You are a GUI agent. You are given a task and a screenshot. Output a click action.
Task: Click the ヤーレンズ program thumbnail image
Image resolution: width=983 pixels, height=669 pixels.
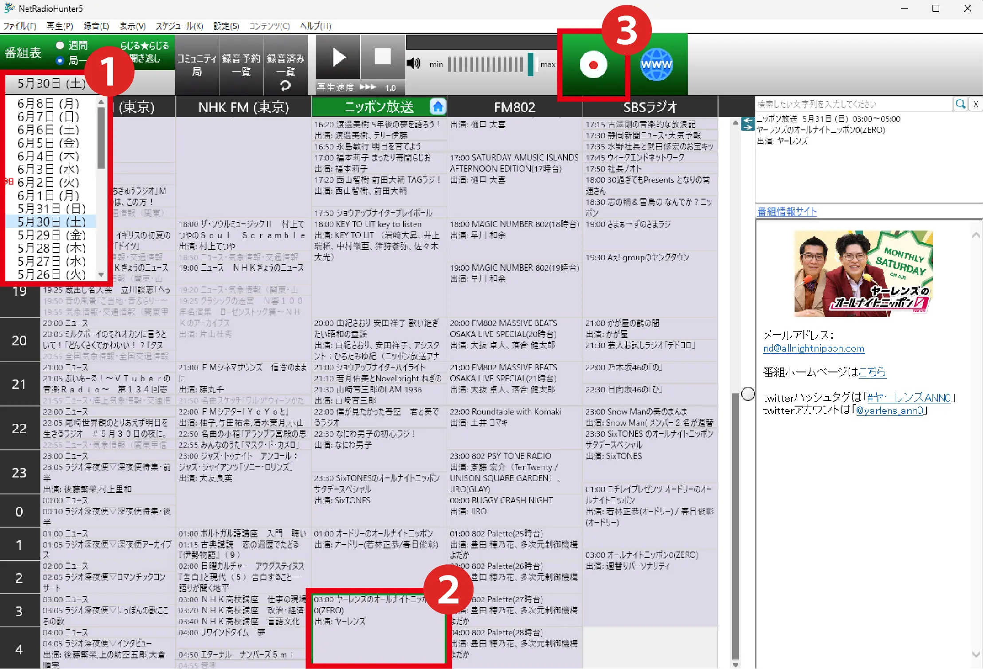pos(863,273)
